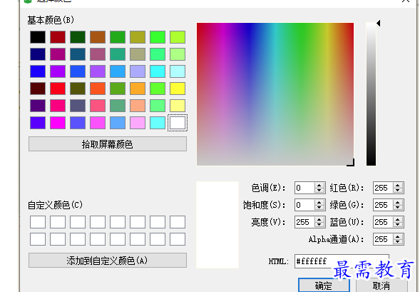Decrease Alpha通道(A) with its down arrow
420x292 pixels.
(x=398, y=241)
